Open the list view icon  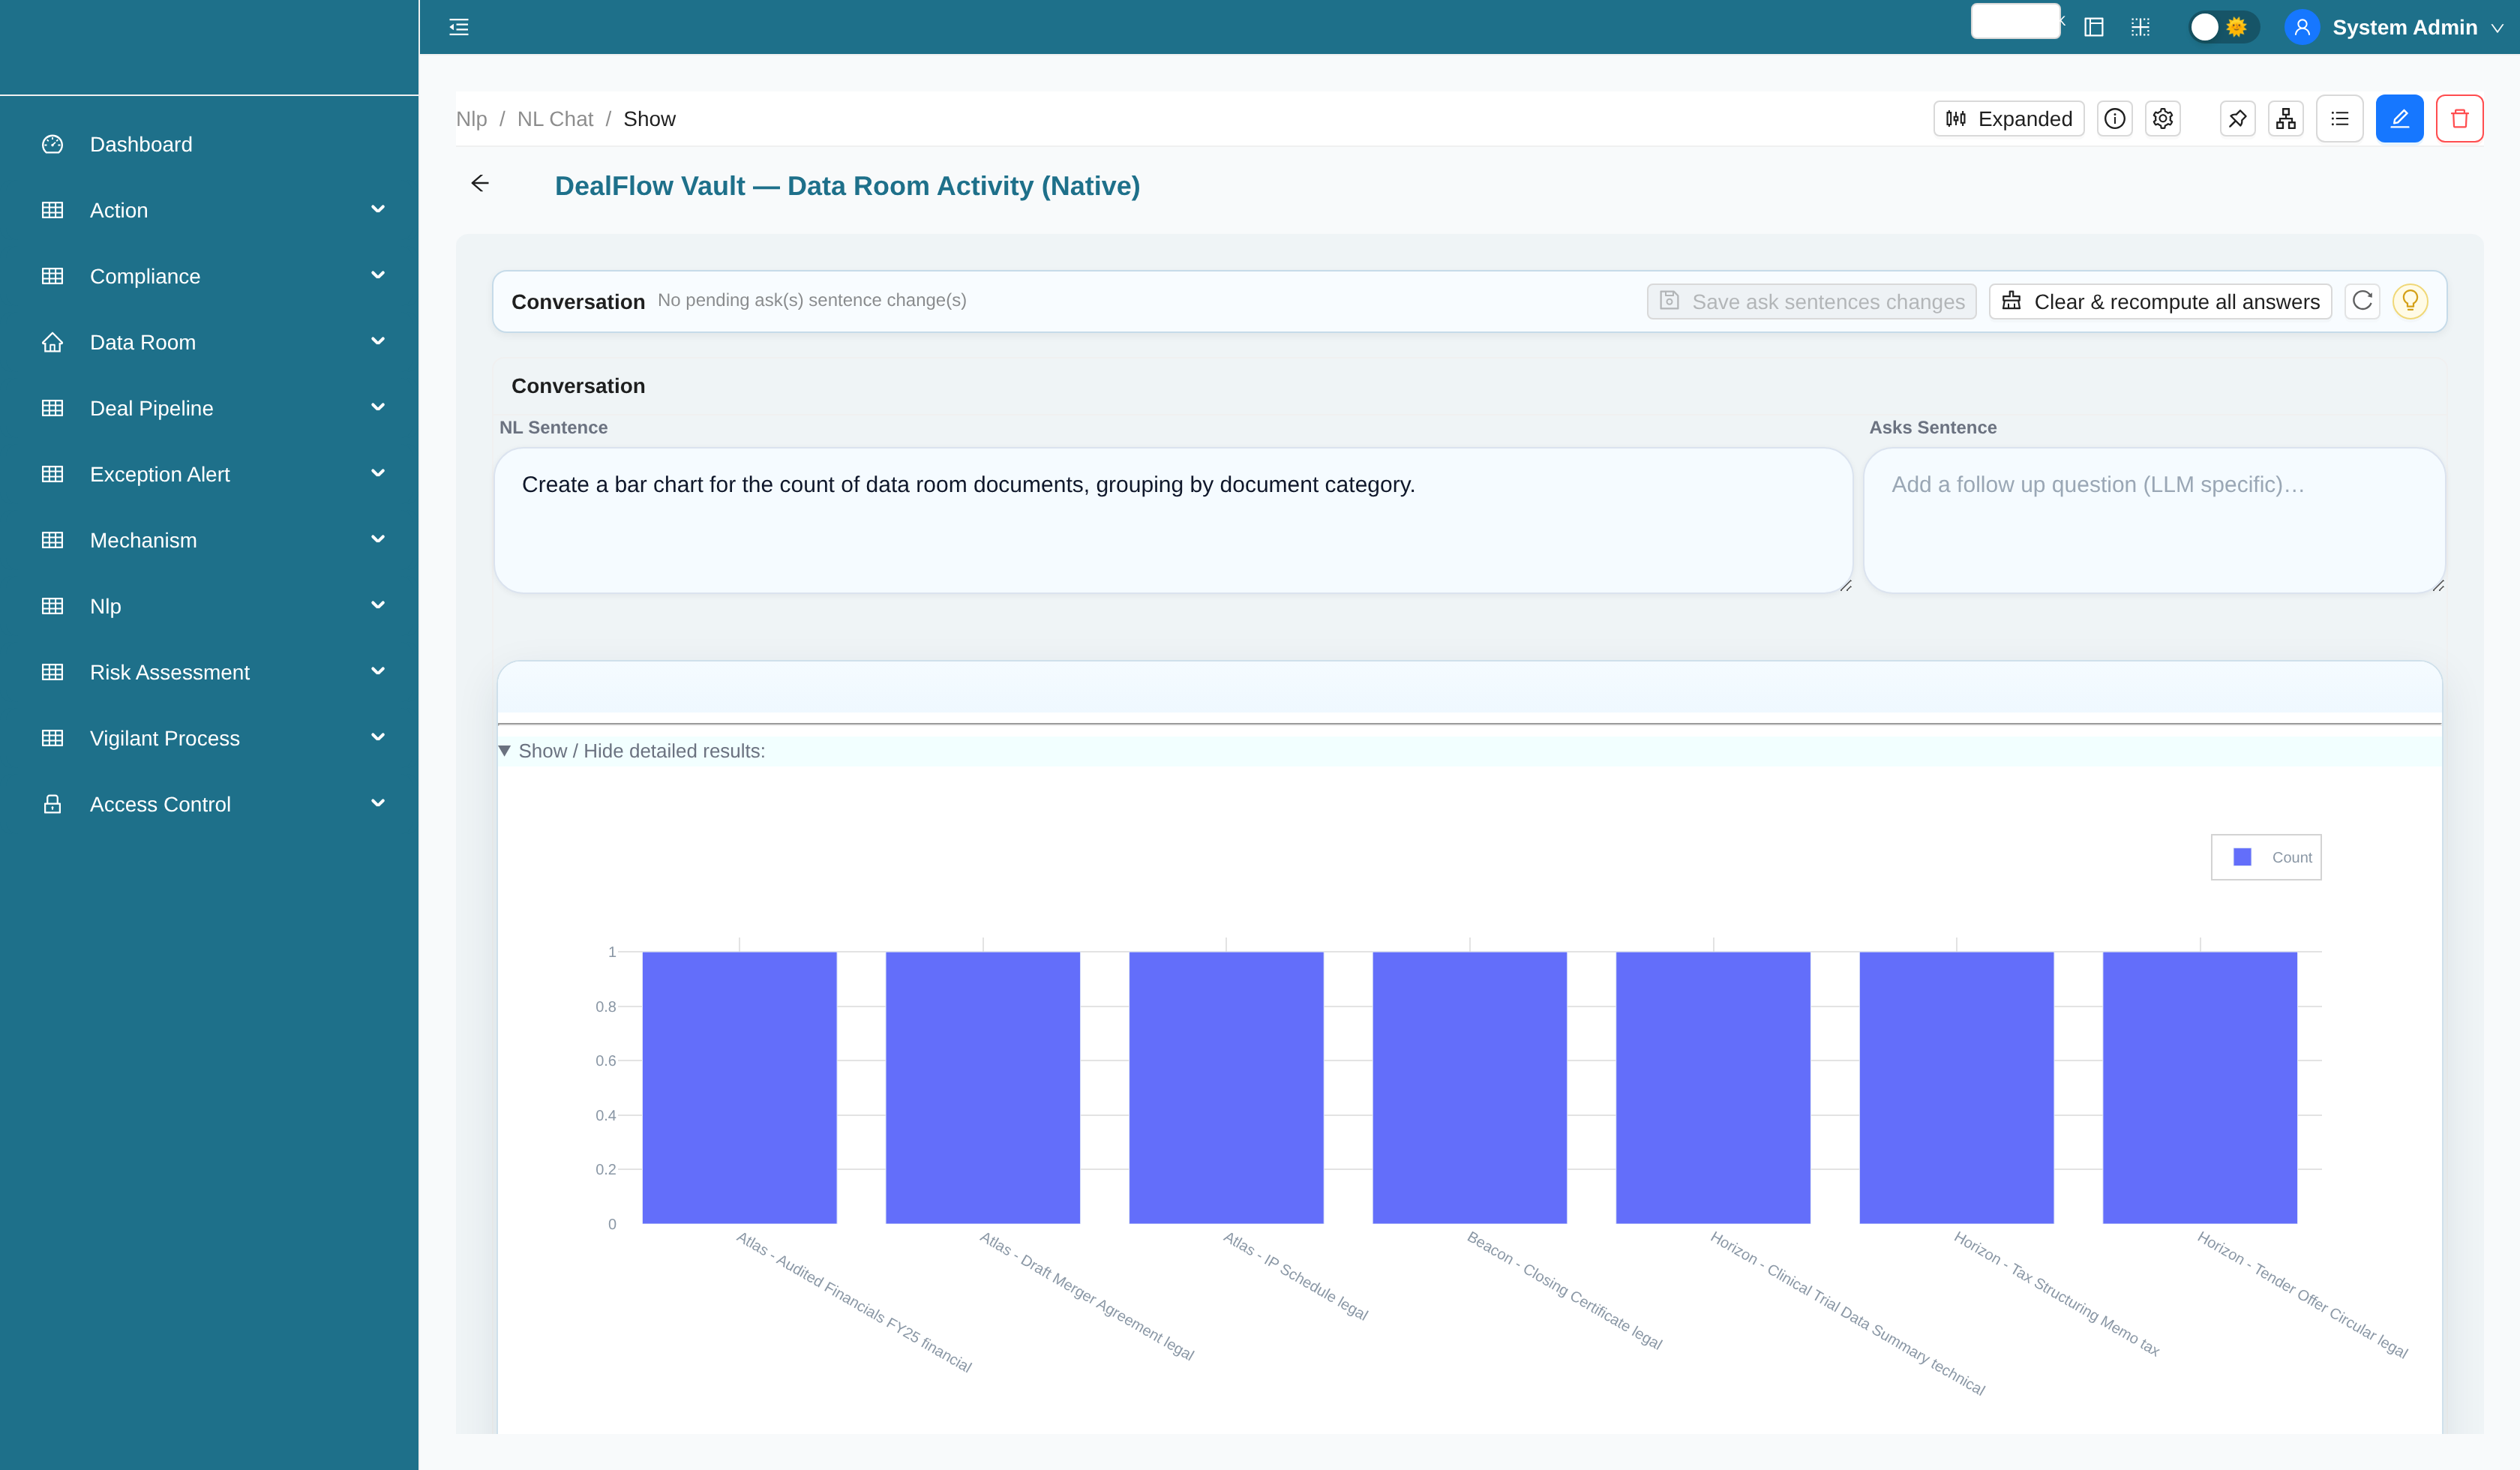click(x=2340, y=119)
